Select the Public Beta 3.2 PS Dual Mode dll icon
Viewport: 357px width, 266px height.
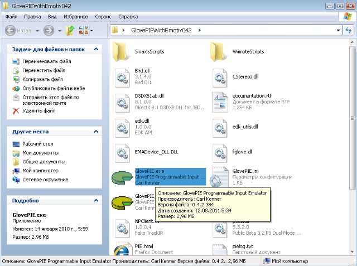220,228
